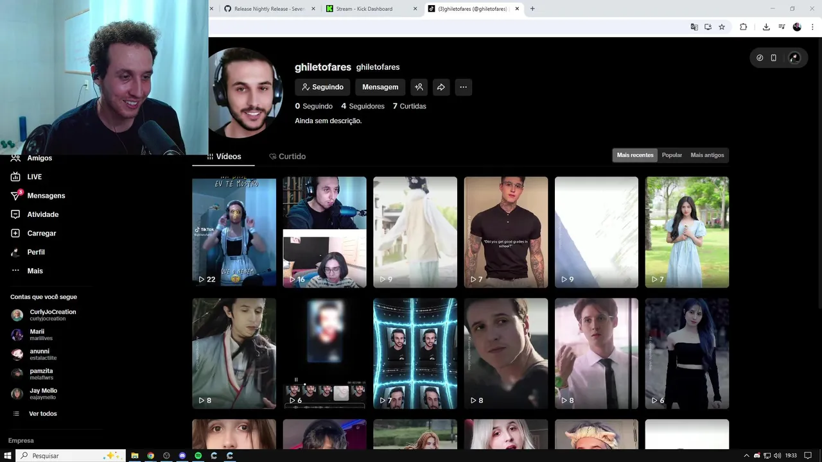Image resolution: width=822 pixels, height=462 pixels.
Task: Open the Chrome profile avatar
Action: [x=797, y=27]
